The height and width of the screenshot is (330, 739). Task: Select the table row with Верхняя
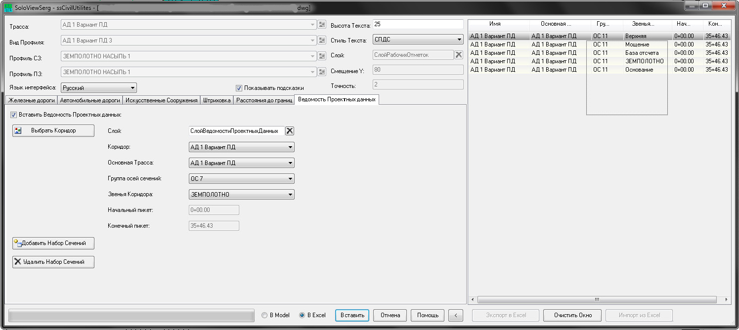599,36
